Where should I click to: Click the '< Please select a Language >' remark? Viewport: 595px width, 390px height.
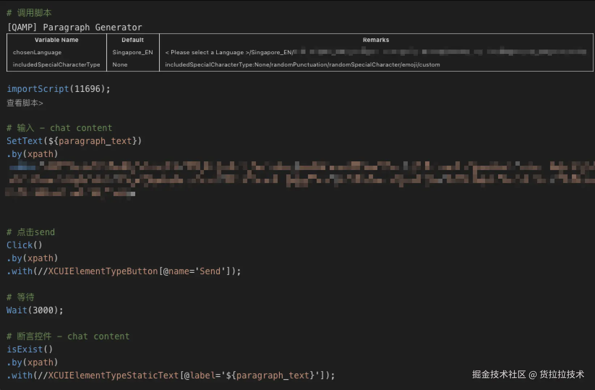pos(207,52)
